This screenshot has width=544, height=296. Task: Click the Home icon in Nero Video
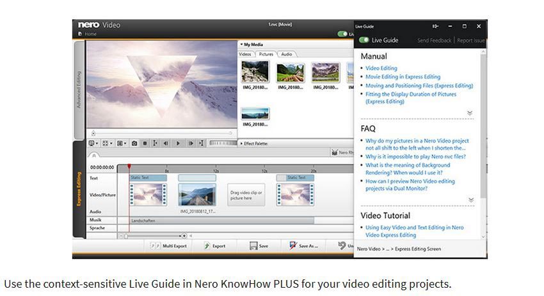tap(80, 34)
